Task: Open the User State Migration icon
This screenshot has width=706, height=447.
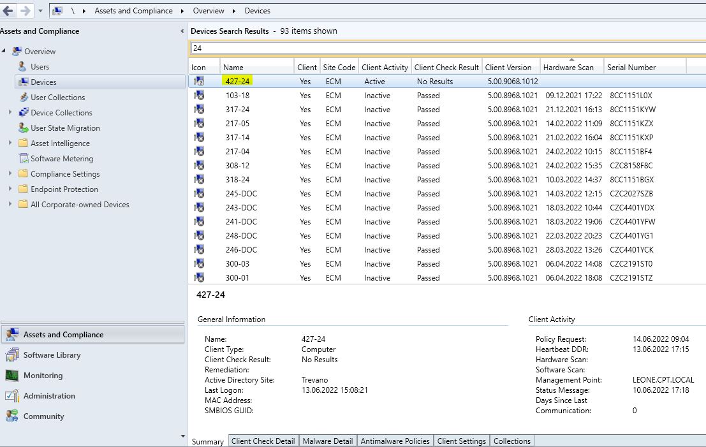Action: (24, 128)
